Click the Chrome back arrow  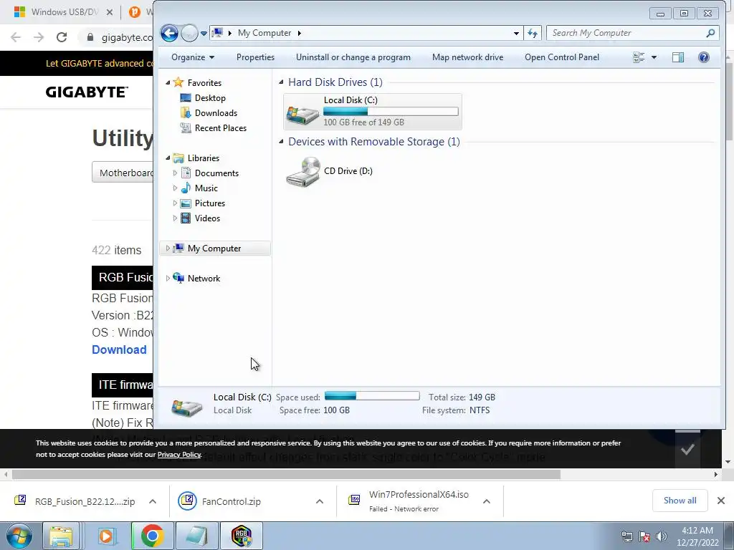click(x=16, y=37)
